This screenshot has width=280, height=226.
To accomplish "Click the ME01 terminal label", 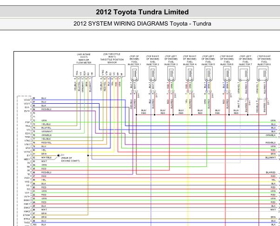I will click(27, 160).
